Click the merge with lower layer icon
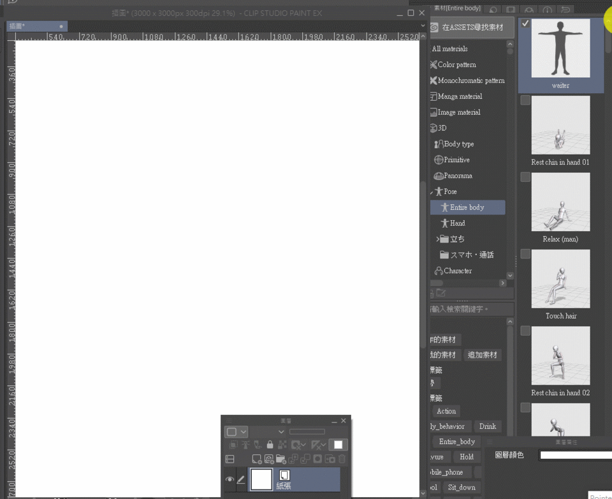 pos(305,459)
